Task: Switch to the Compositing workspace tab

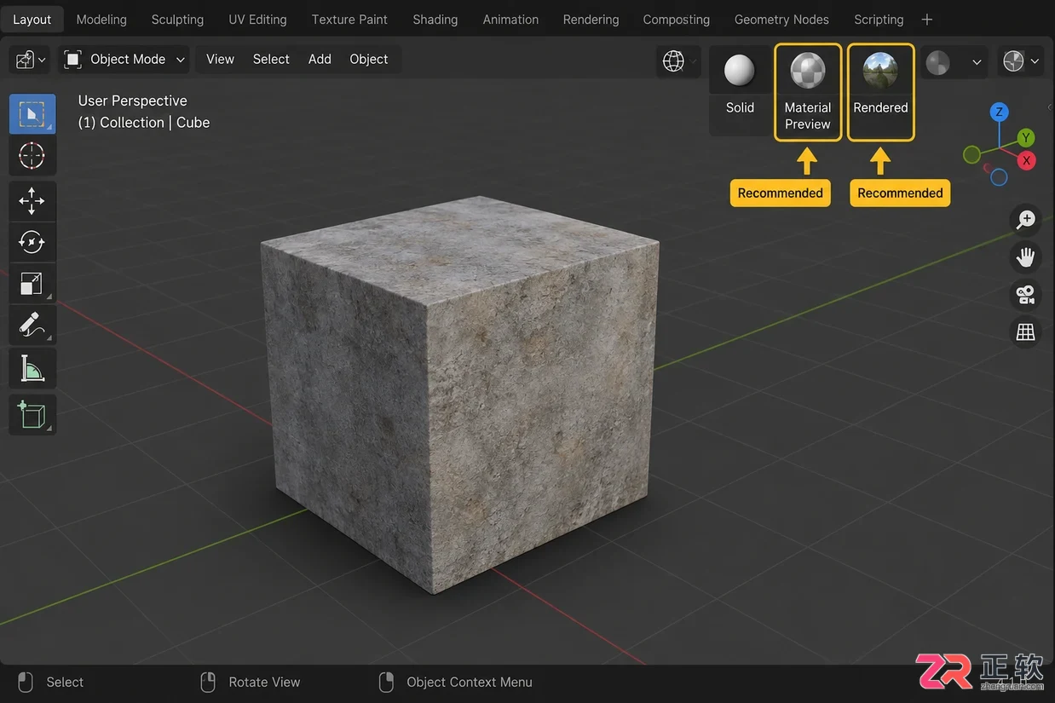Action: tap(676, 19)
